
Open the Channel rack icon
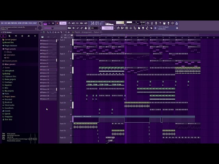pos(127,28)
